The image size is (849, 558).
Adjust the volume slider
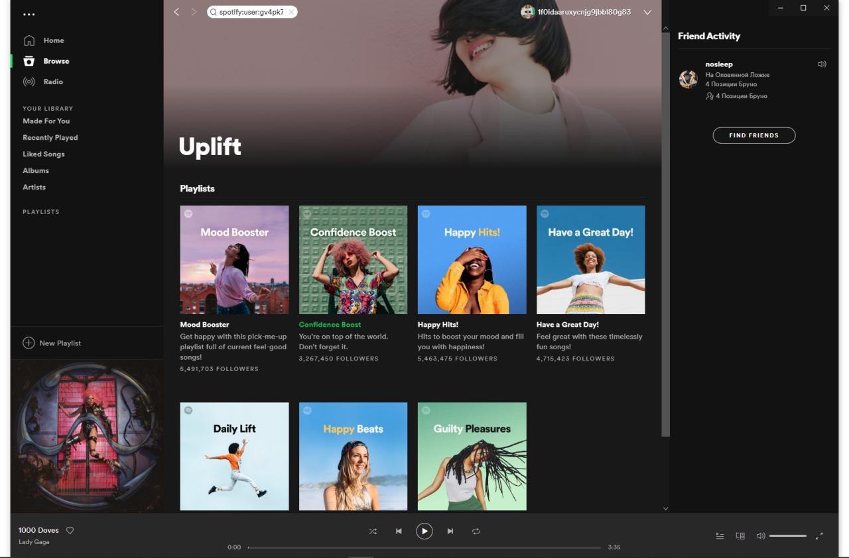[788, 535]
